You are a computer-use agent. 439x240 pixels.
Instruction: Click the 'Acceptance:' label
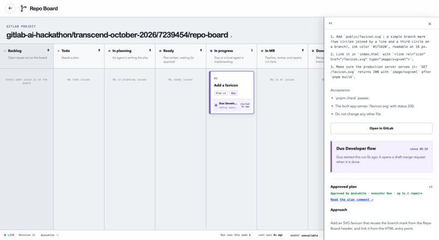[x=340, y=90]
